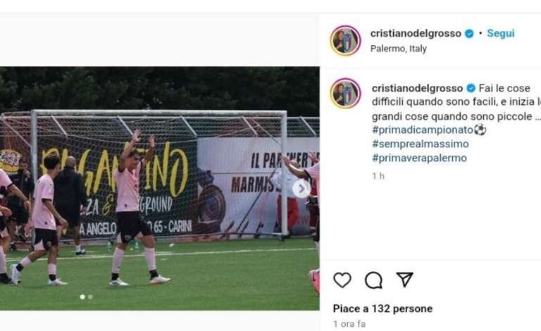This screenshot has height=331, width=541.
Task: Open the #primaverapalermo hashtag
Action: [x=419, y=158]
